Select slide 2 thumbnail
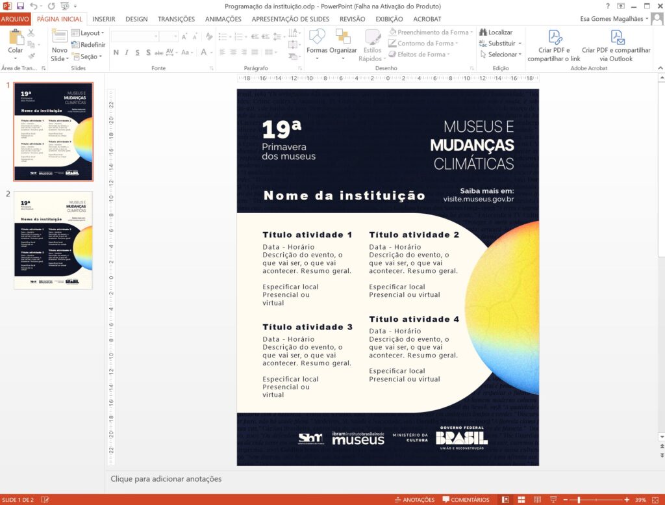The image size is (665, 505). (x=53, y=240)
